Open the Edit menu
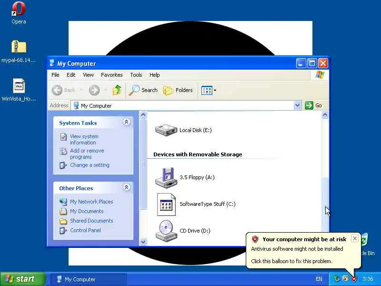 point(71,75)
